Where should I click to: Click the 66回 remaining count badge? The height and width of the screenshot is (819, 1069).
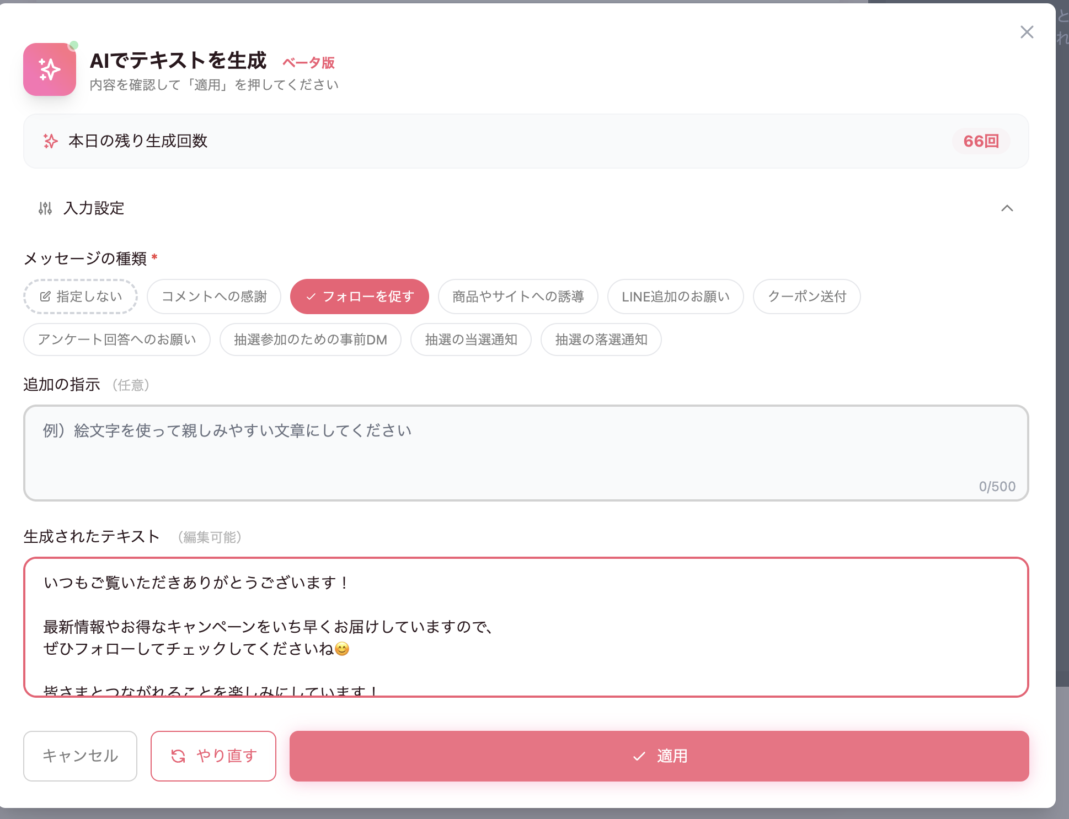pyautogui.click(x=981, y=141)
